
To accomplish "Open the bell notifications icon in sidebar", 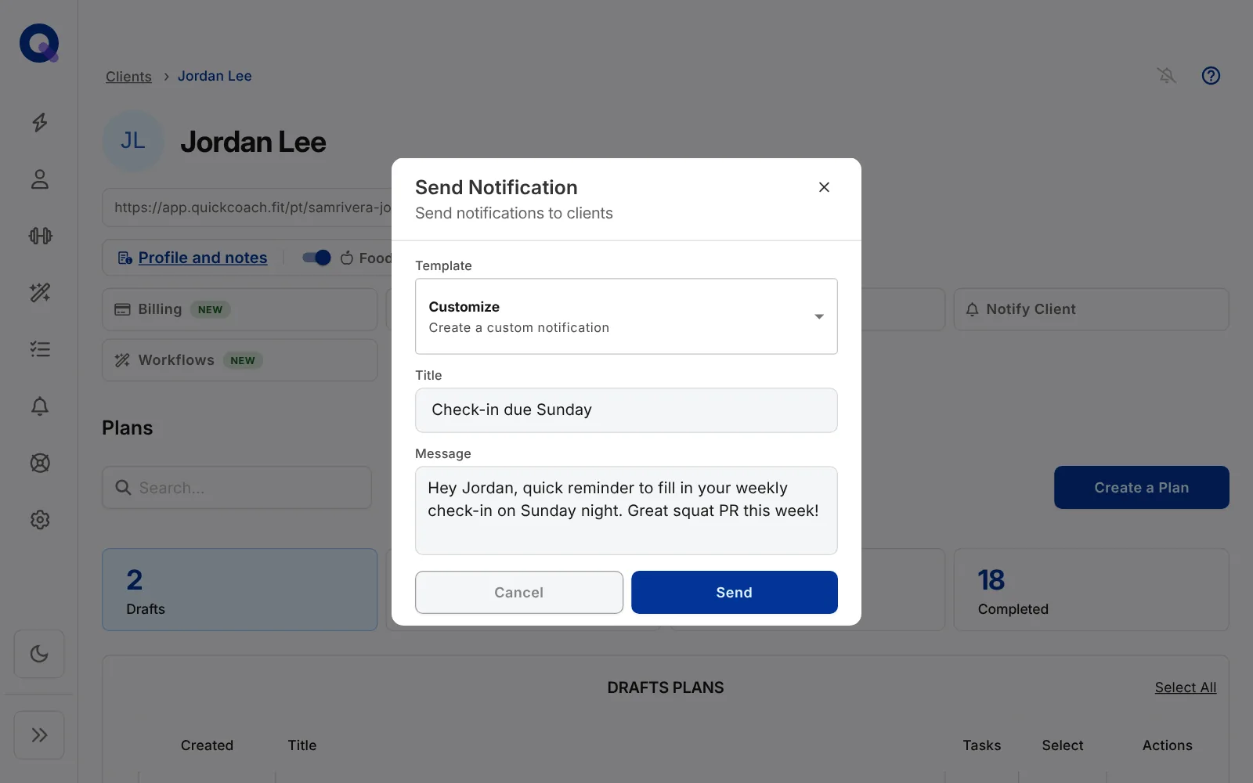I will click(x=40, y=406).
